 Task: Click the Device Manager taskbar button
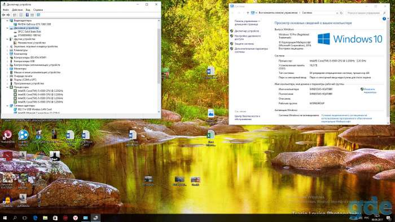[95, 217]
